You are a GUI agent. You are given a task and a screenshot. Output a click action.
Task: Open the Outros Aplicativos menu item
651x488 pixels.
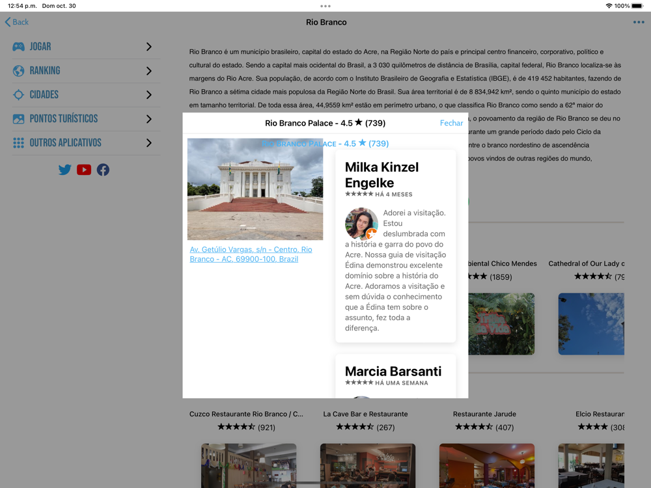(86, 142)
